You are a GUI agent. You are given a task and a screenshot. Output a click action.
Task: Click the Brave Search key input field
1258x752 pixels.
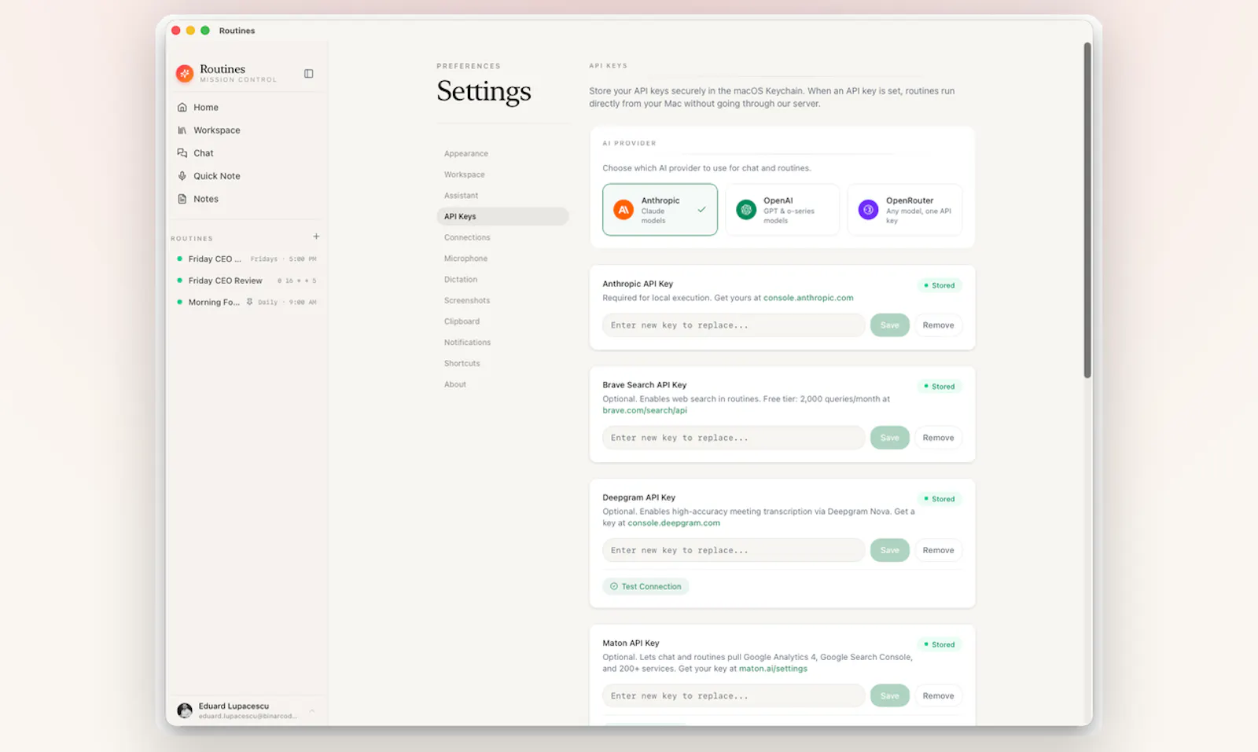734,438
